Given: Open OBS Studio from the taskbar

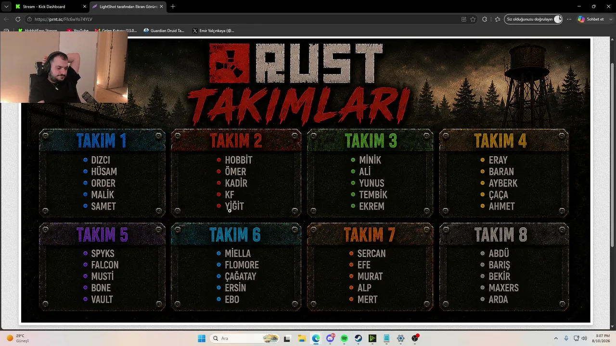Looking at the screenshot, I should tap(415, 338).
